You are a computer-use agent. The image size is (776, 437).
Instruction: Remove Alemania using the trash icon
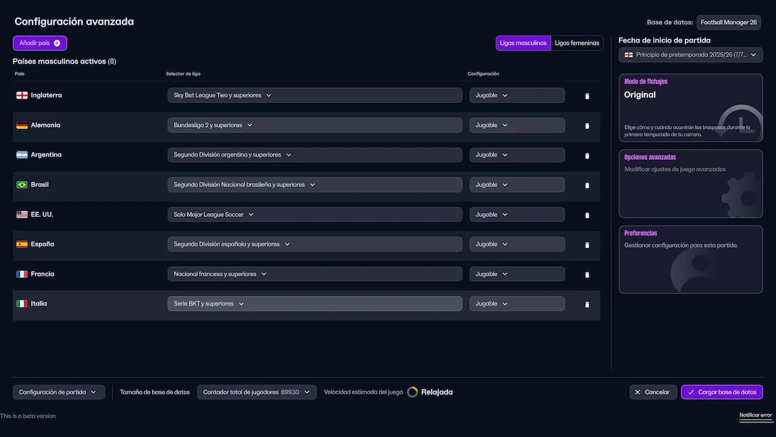click(x=587, y=126)
